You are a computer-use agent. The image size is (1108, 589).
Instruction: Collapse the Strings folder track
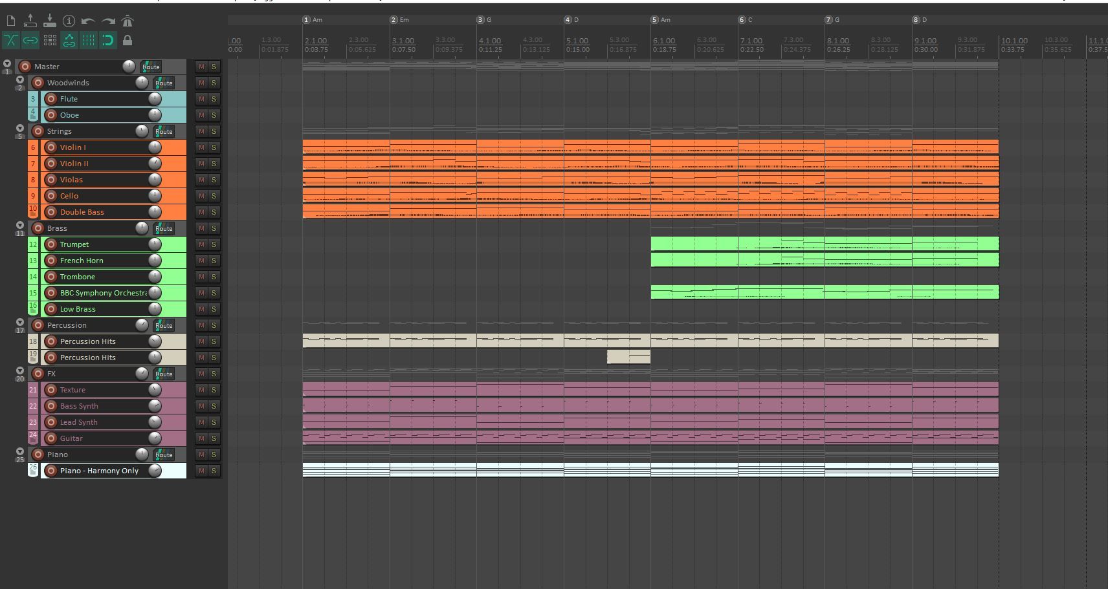[20, 127]
